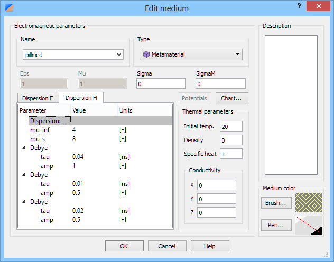
Task: Open Brush... medium color settings
Action: (x=275, y=202)
